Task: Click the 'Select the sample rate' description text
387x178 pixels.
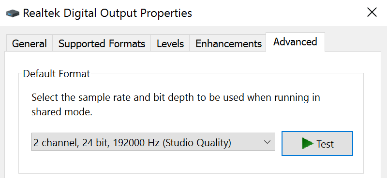Action: (176, 98)
